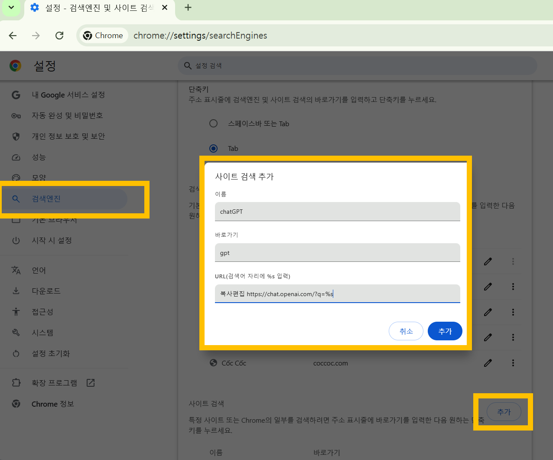Select 검색엔진 in the sidebar
553x460 pixels.
[x=64, y=199]
